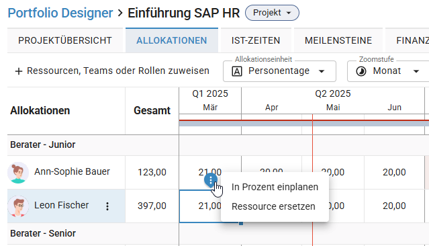Click the Mär month header
This screenshot has width=429, height=246.
point(210,108)
